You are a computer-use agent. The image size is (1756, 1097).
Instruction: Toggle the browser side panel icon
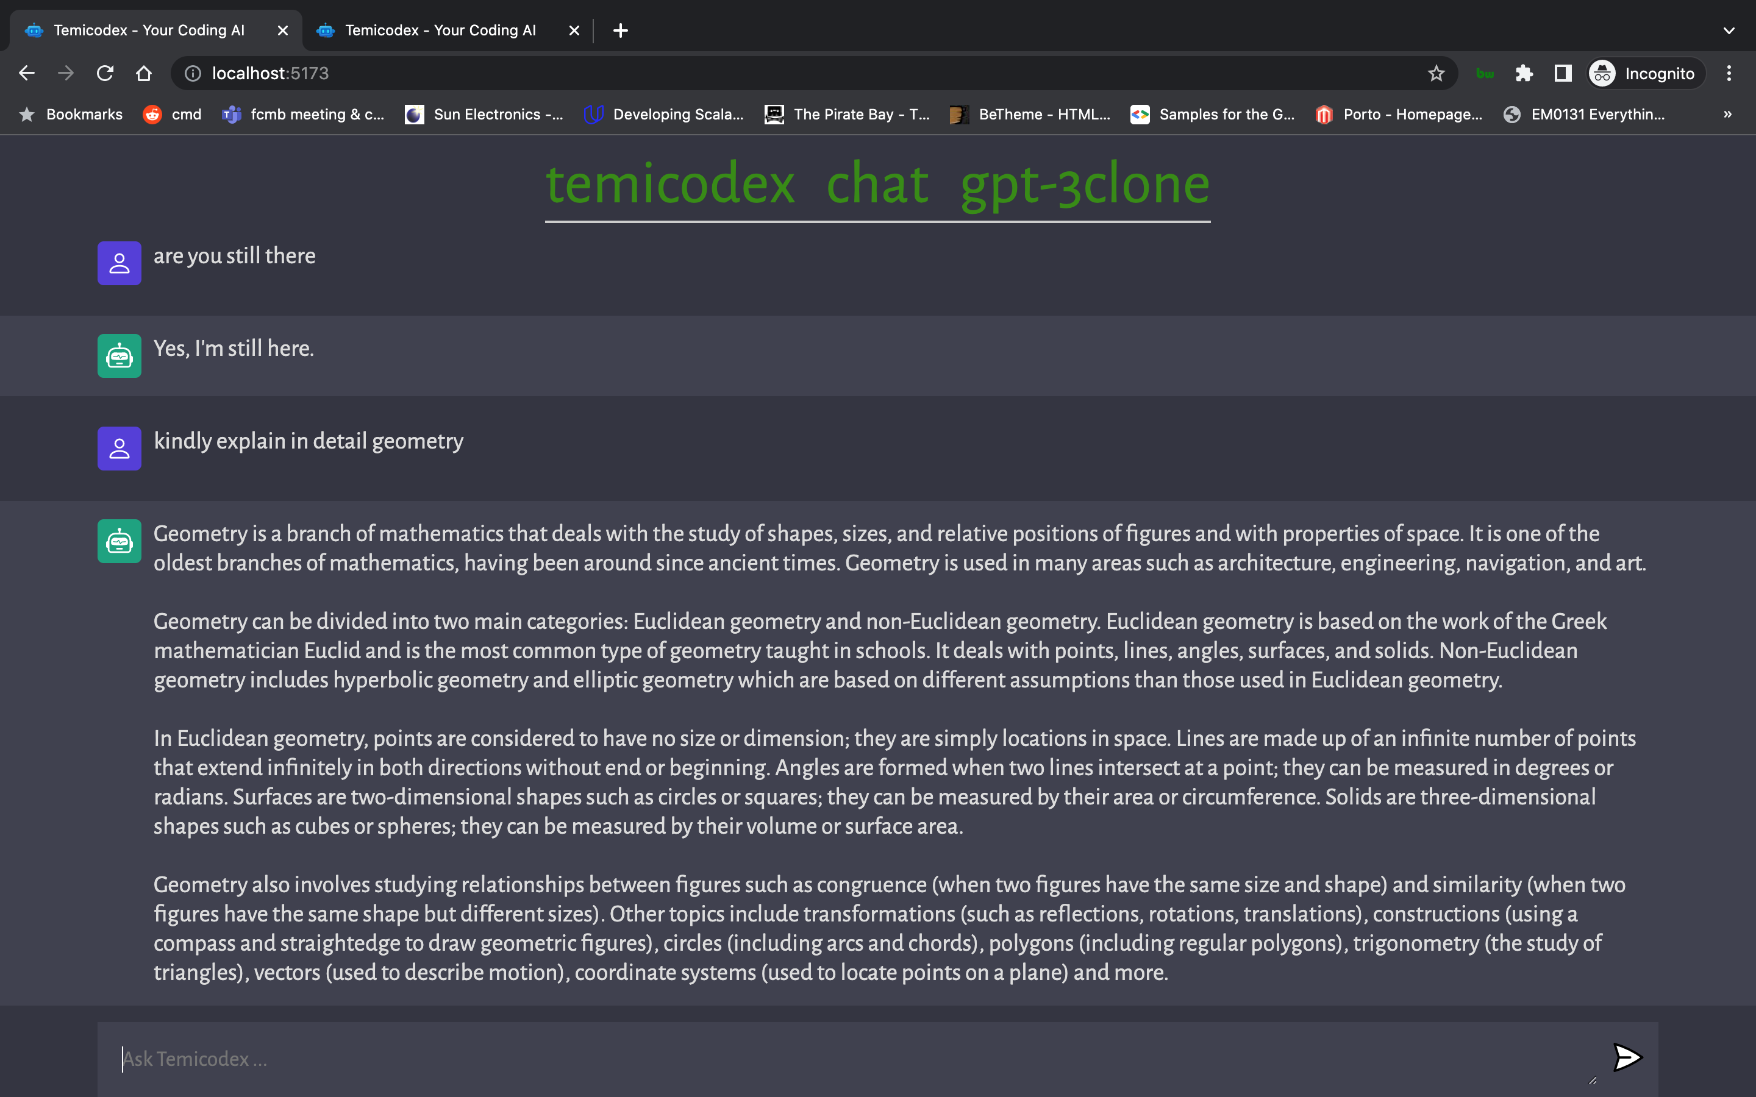[x=1562, y=73]
